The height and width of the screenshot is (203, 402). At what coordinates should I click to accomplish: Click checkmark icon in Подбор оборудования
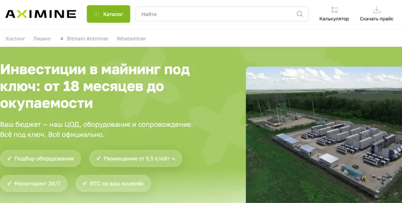pyautogui.click(x=9, y=159)
